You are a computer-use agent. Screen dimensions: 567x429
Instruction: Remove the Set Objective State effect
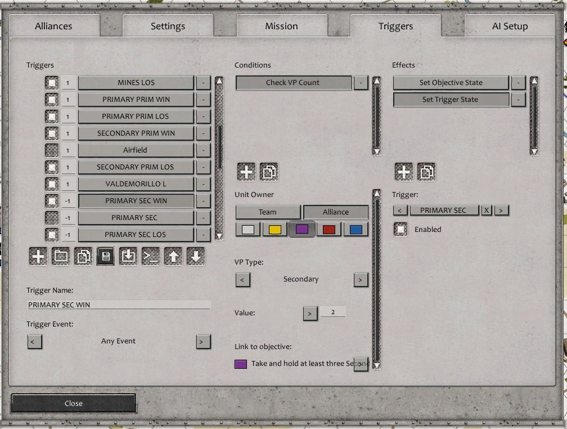point(518,83)
